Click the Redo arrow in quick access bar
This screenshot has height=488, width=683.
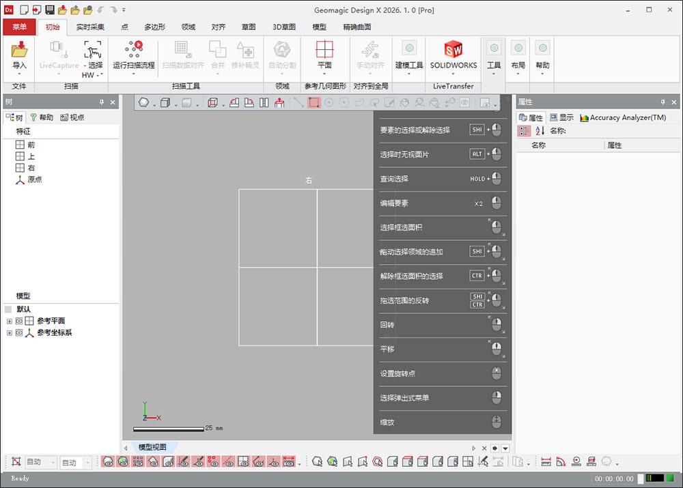coord(113,10)
